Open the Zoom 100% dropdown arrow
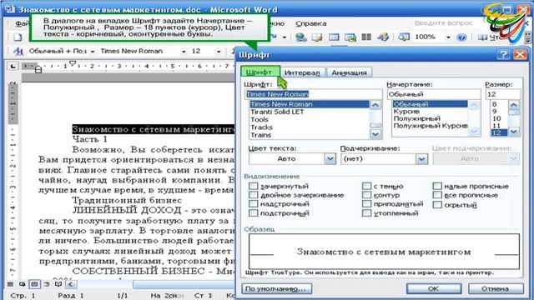 448,37
